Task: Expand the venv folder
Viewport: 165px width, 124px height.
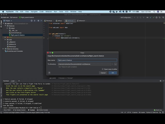Action: (x=5, y=37)
